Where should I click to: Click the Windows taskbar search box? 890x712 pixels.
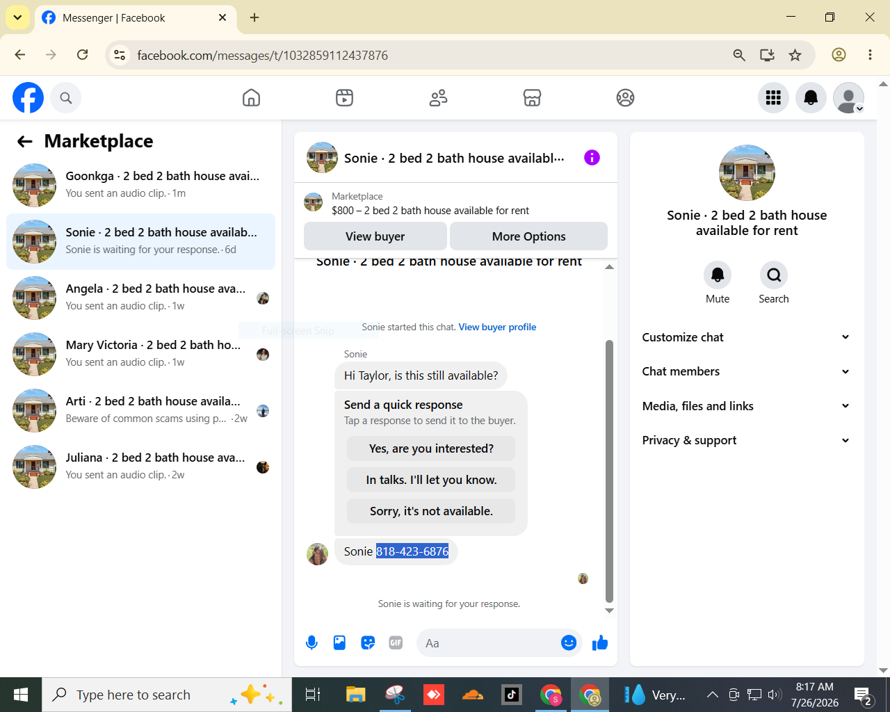tap(167, 695)
